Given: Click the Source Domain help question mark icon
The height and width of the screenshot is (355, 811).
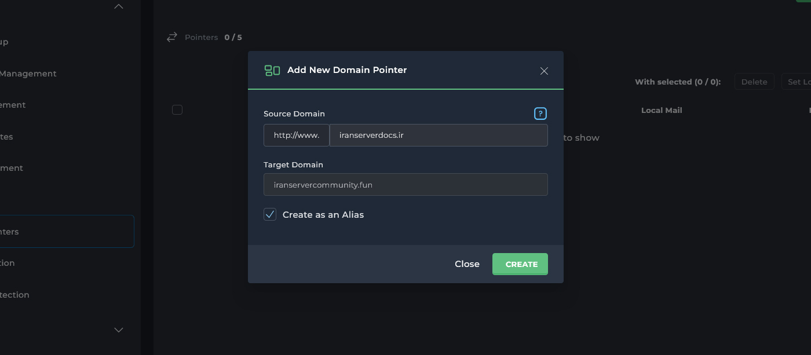Looking at the screenshot, I should click(x=540, y=114).
